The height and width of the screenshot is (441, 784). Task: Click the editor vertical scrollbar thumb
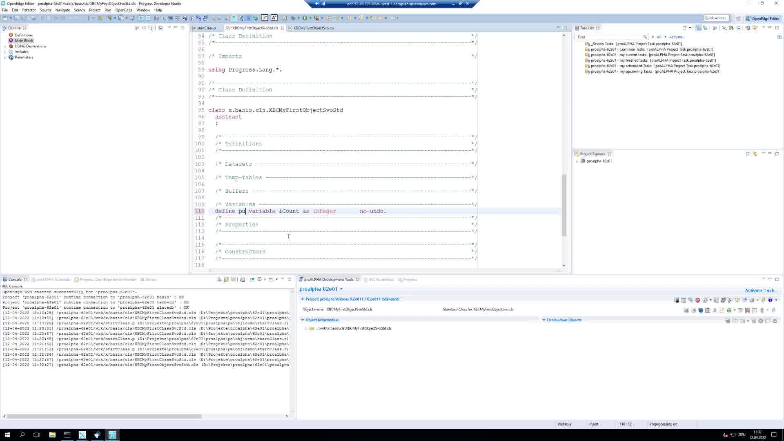coord(564,205)
